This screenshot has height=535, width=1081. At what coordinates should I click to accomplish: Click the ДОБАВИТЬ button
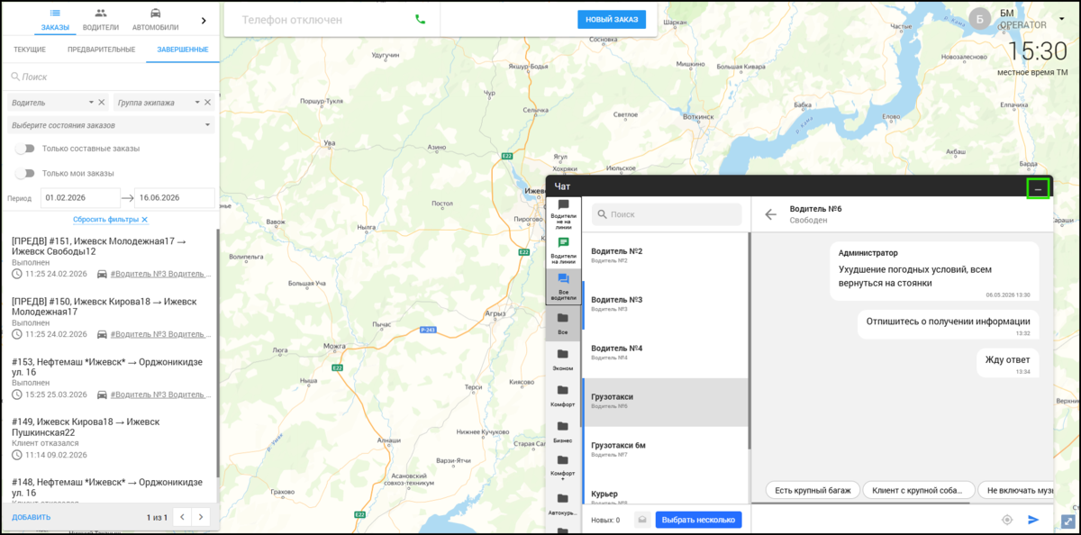[x=32, y=517]
